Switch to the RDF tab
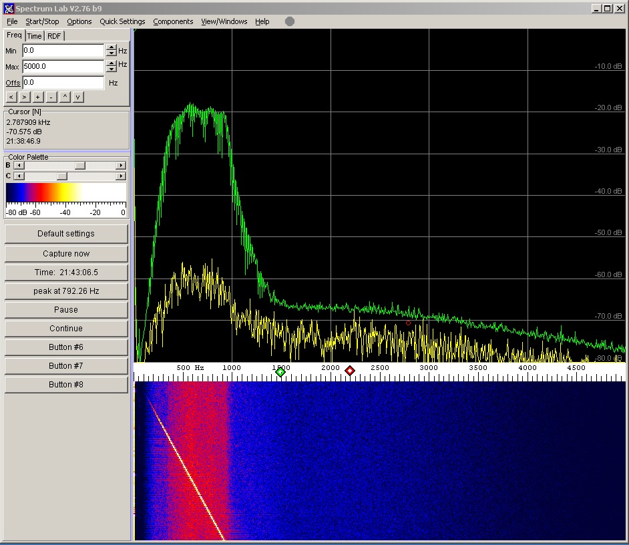 pos(54,36)
